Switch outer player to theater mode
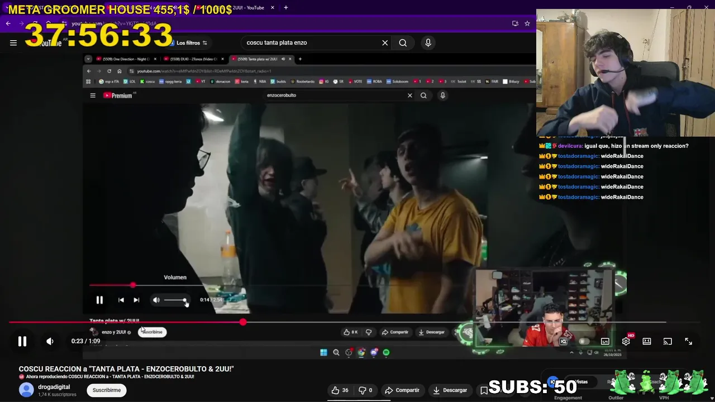The image size is (715, 402). click(646, 341)
